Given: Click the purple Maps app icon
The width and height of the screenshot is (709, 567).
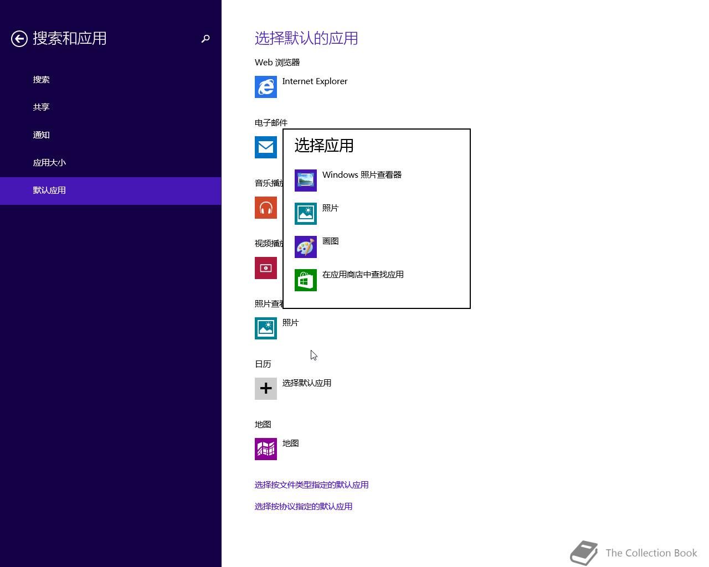Looking at the screenshot, I should click(266, 449).
